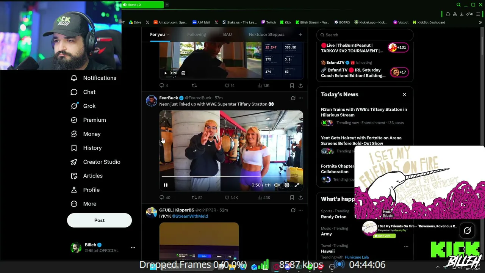
Task: Show more bookmarks with the double chevron
Action: coord(480,22)
